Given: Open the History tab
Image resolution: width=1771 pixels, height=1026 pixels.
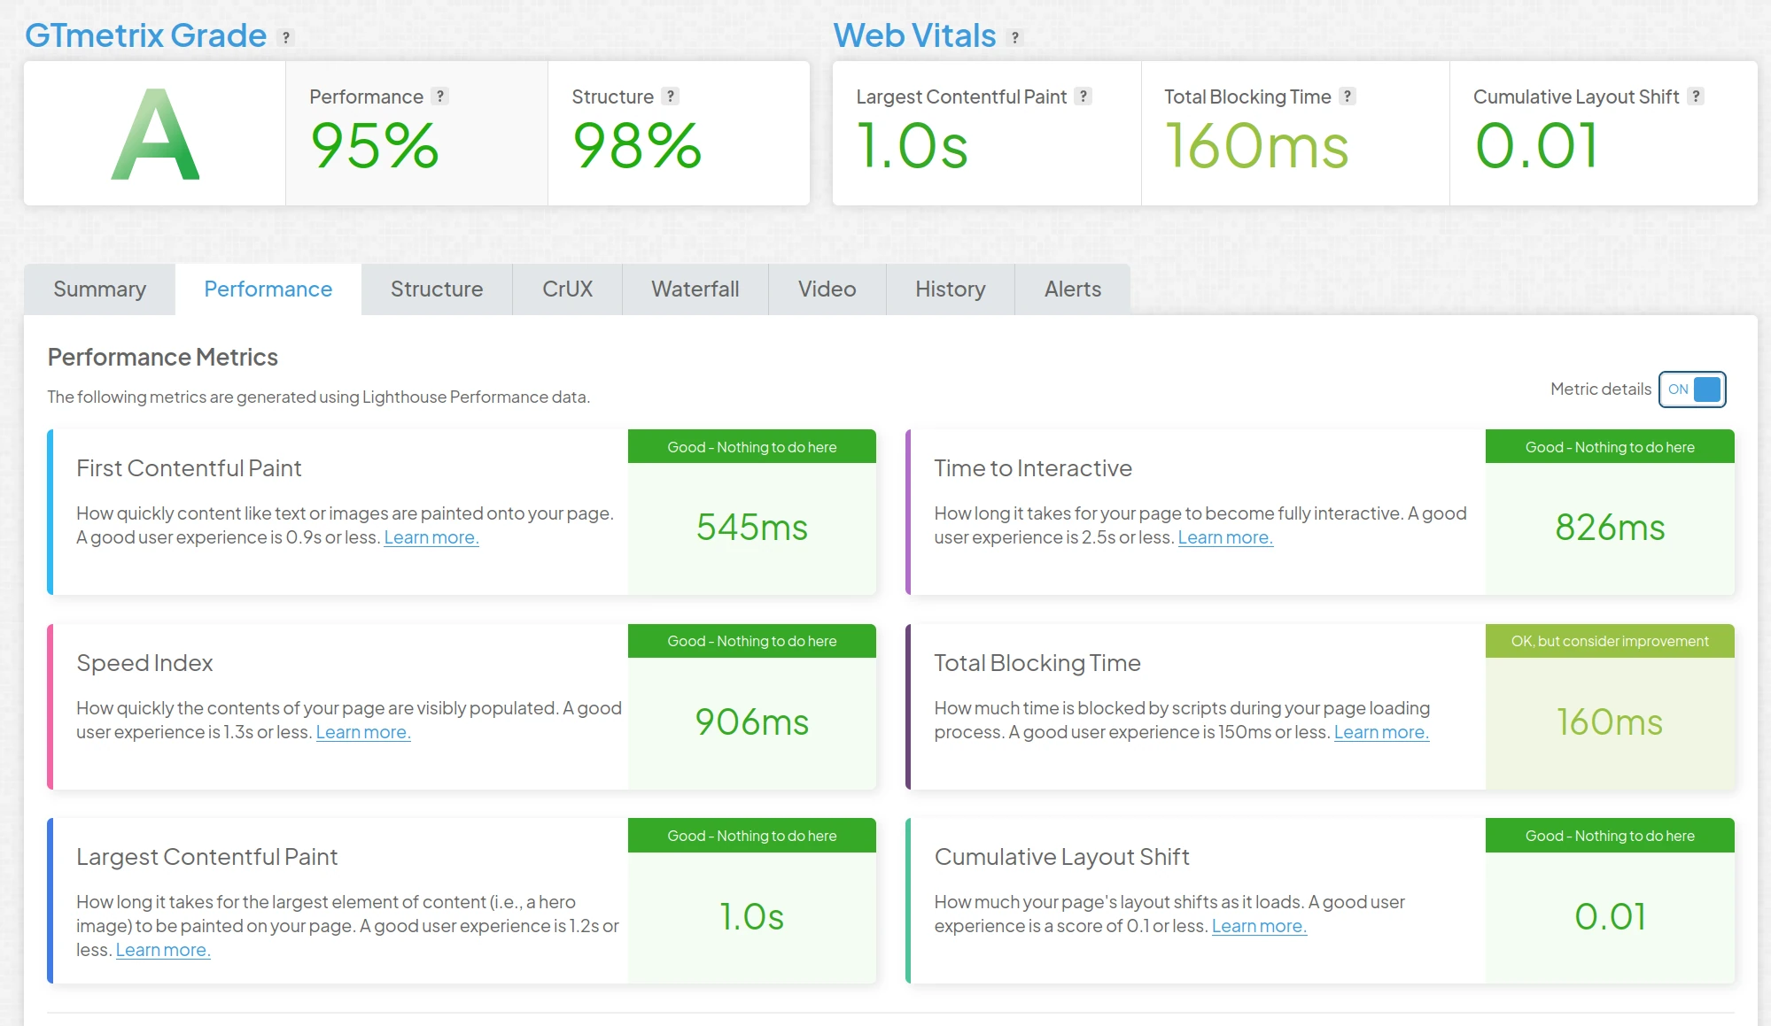Looking at the screenshot, I should coord(951,289).
